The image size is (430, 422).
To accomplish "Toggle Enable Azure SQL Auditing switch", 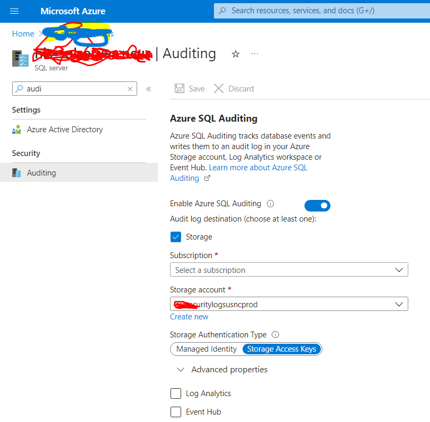I will pyautogui.click(x=317, y=206).
